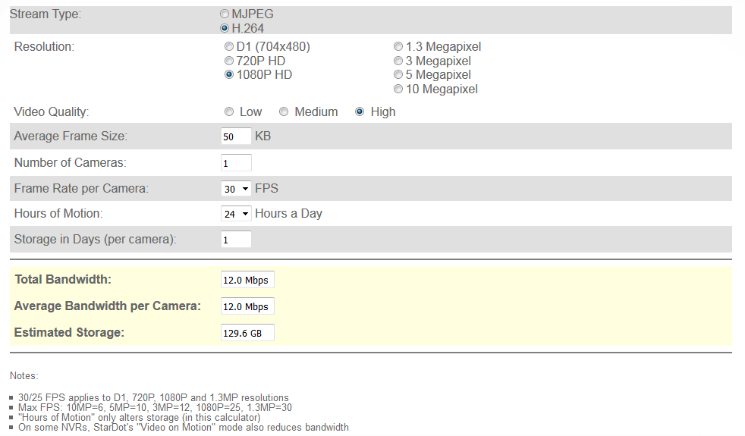Click the Average Frame Size field
The image size is (745, 436).
[236, 136]
